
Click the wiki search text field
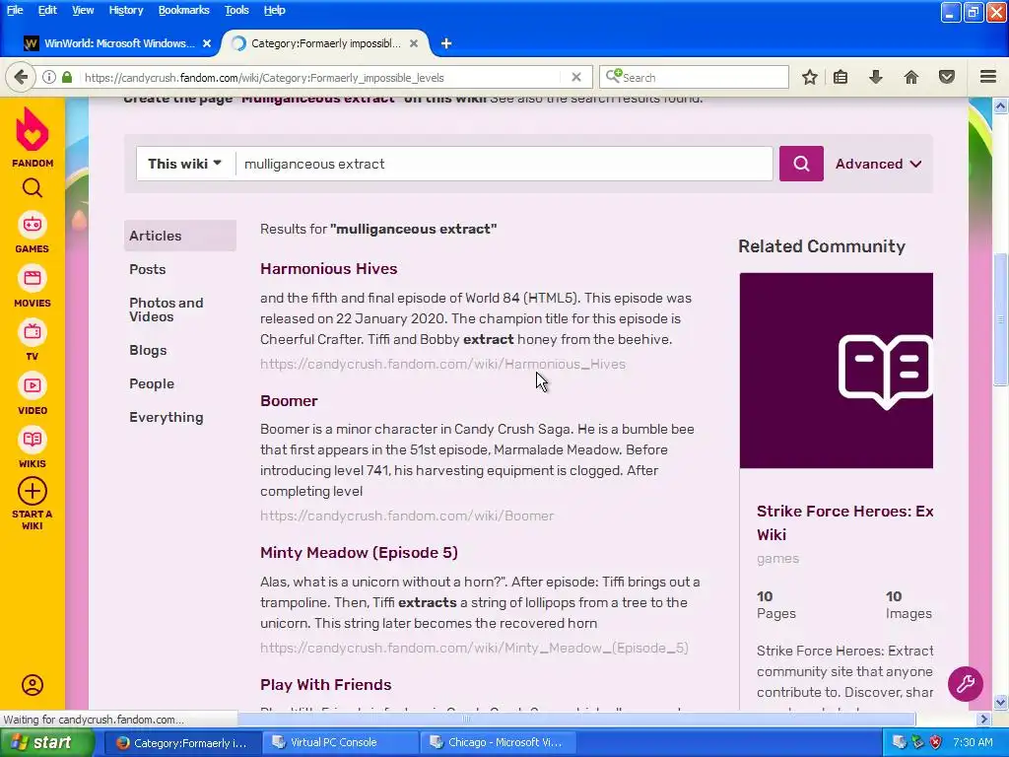click(x=504, y=164)
